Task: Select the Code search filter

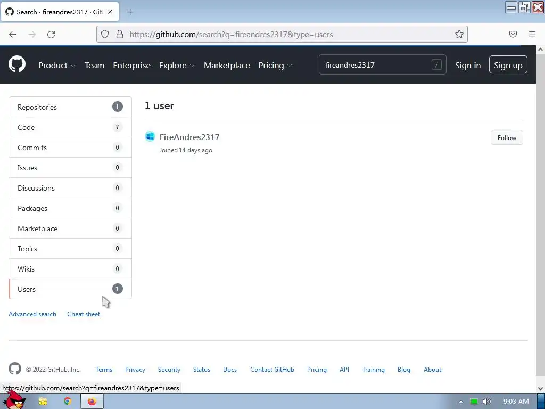Action: [x=70, y=127]
